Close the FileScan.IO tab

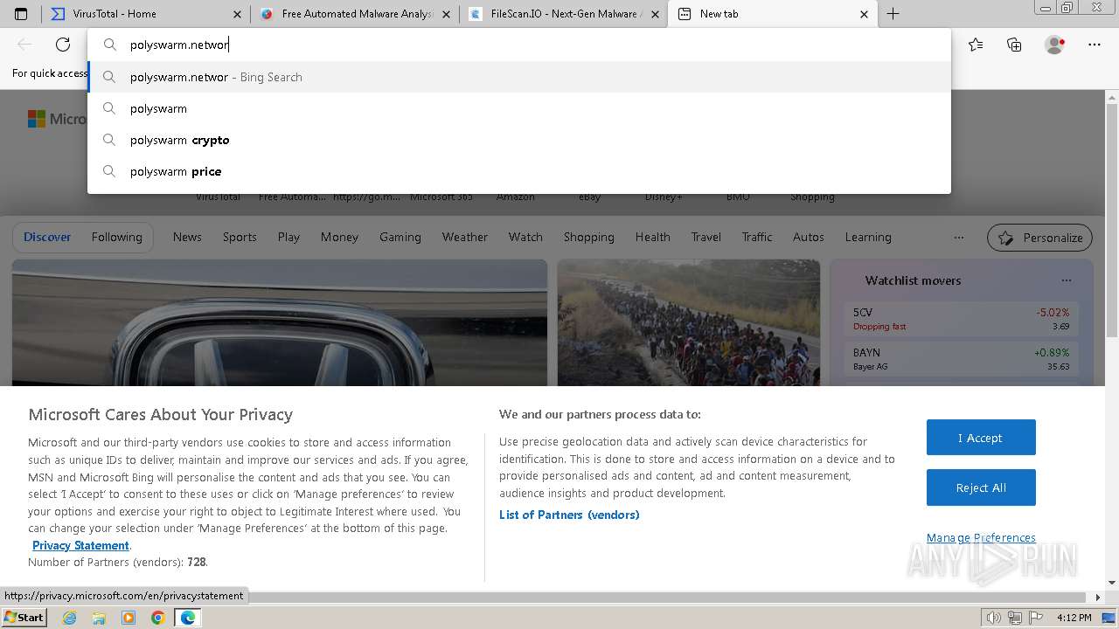tap(655, 14)
